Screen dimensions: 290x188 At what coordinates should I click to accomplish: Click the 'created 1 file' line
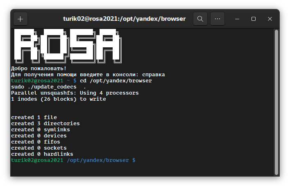(34, 117)
